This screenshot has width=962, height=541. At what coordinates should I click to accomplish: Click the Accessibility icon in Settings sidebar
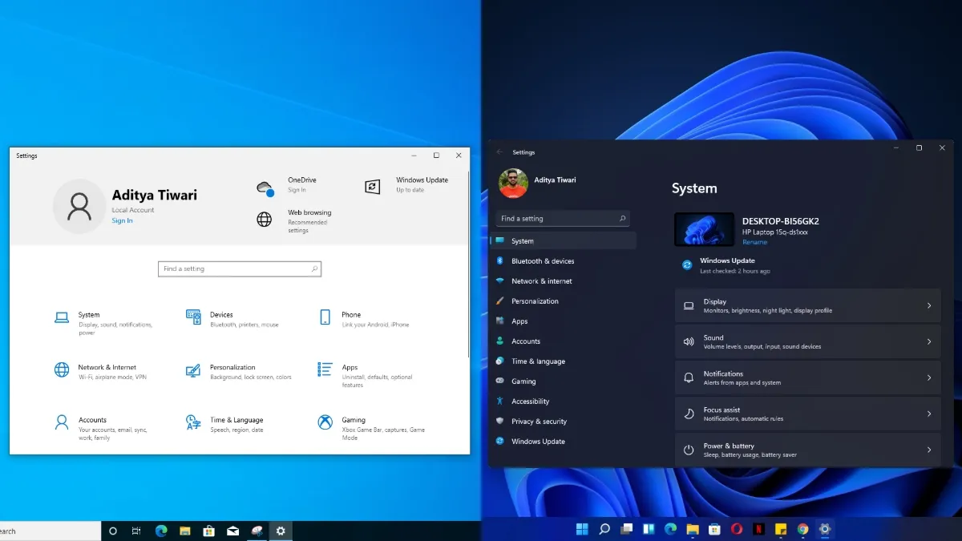tap(499, 401)
